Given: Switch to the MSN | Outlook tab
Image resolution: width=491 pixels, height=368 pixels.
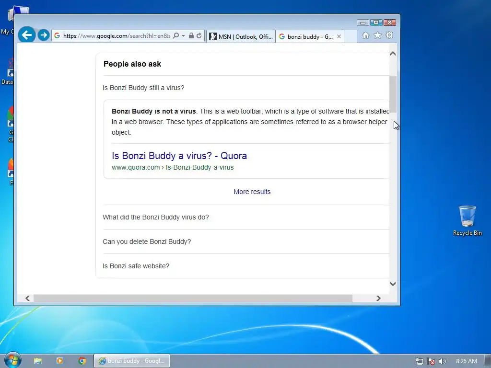Looking at the screenshot, I should (241, 36).
